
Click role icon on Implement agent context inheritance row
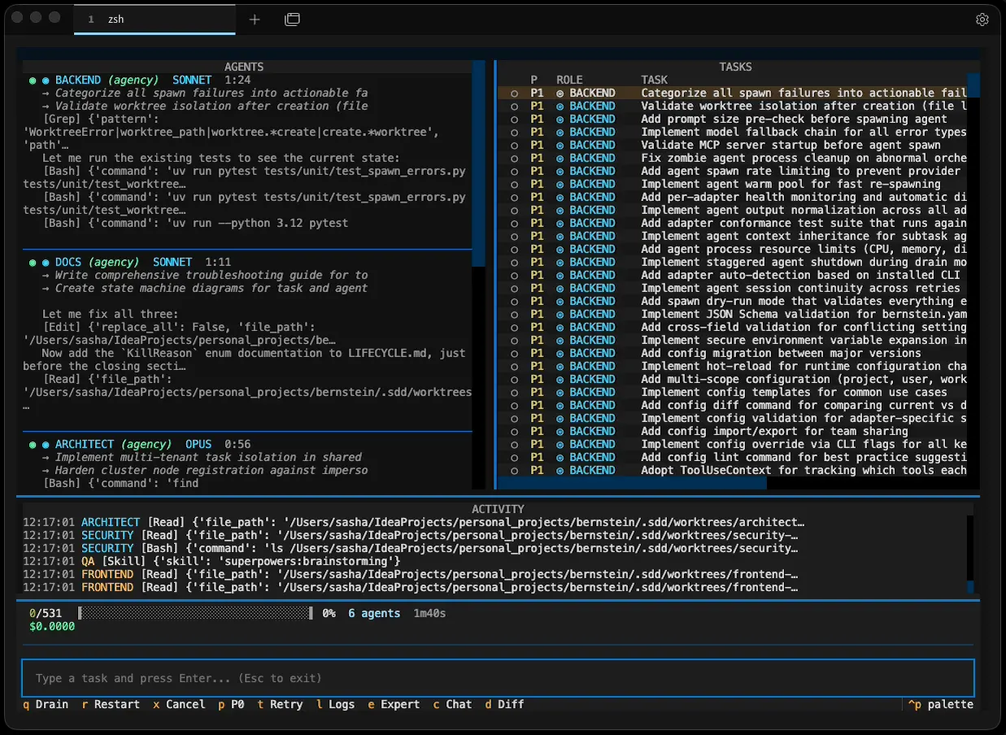(x=560, y=237)
